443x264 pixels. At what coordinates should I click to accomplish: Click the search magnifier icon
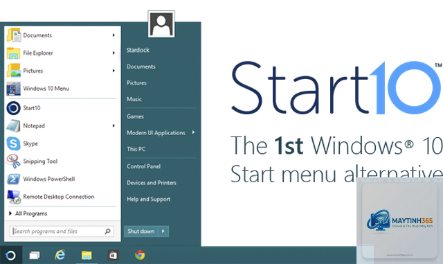click(108, 231)
